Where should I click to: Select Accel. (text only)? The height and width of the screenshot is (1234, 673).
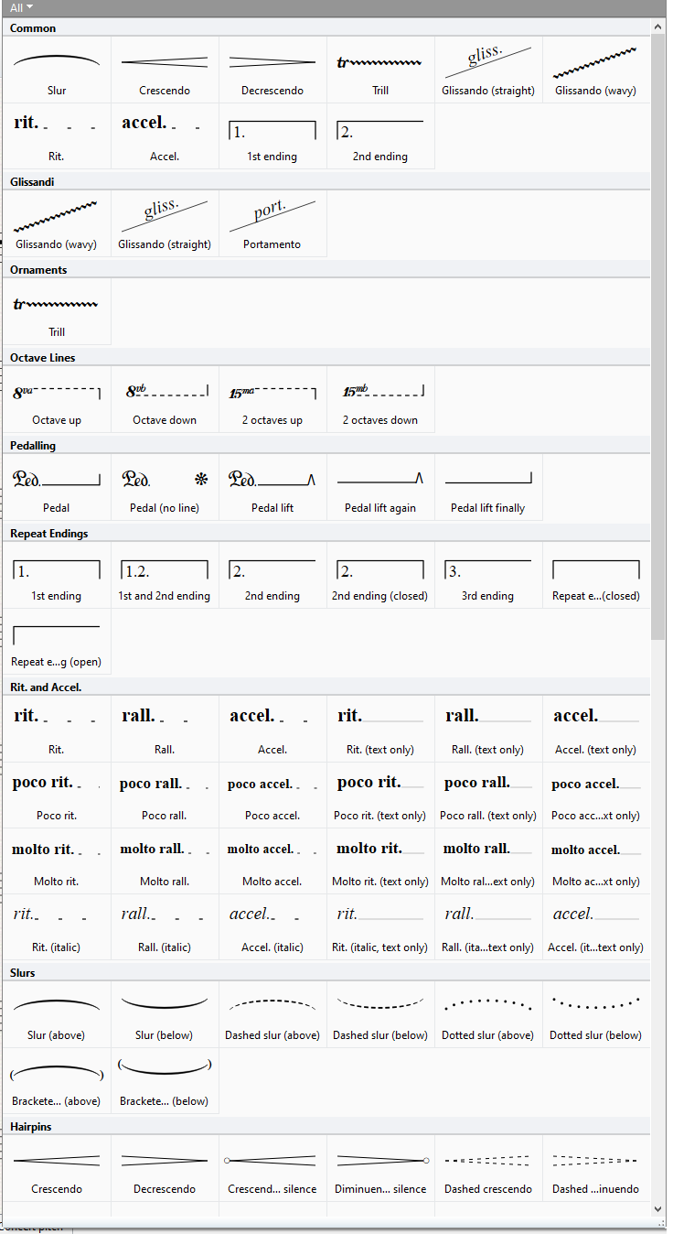(596, 729)
